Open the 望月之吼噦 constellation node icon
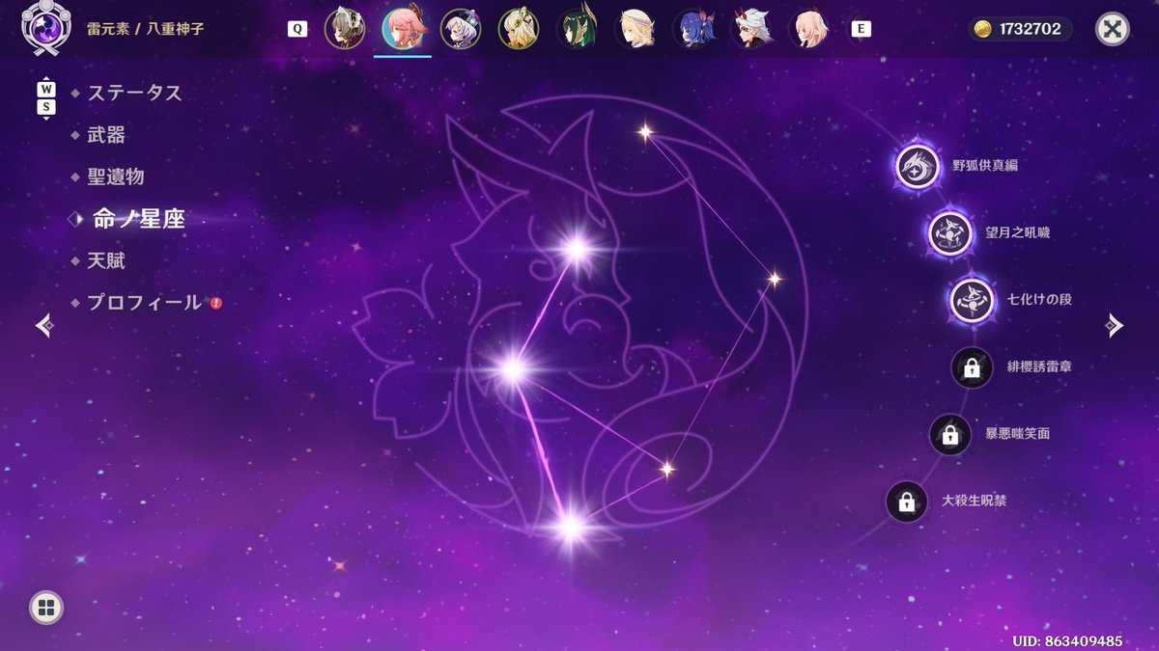The width and height of the screenshot is (1159, 651). point(950,233)
